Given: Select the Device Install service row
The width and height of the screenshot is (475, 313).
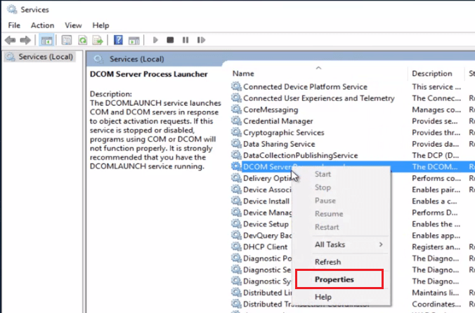Looking at the screenshot, I should coord(266,201).
